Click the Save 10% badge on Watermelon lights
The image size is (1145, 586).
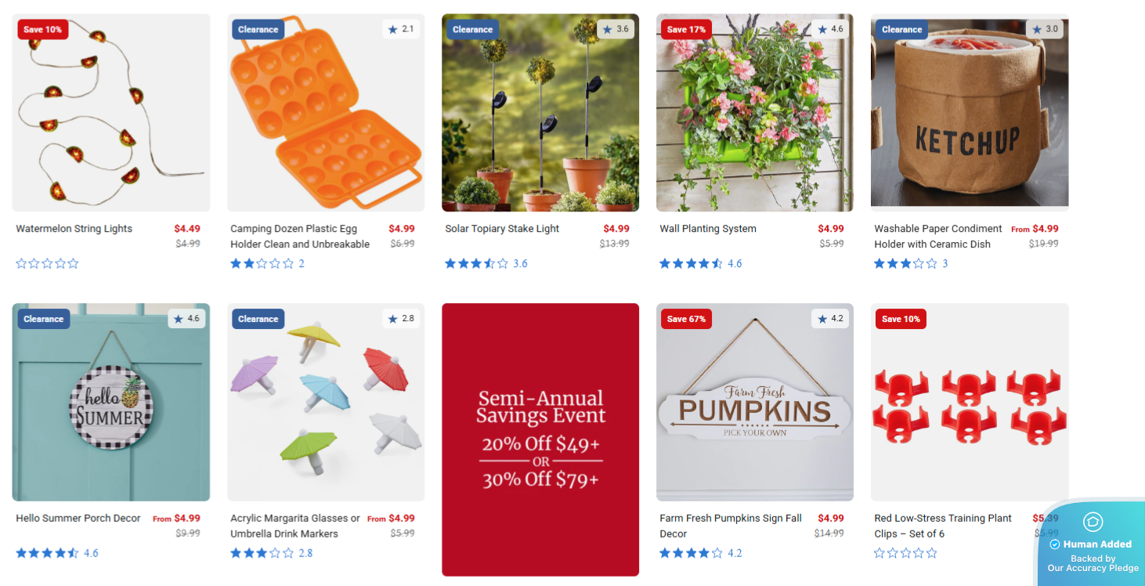(43, 30)
